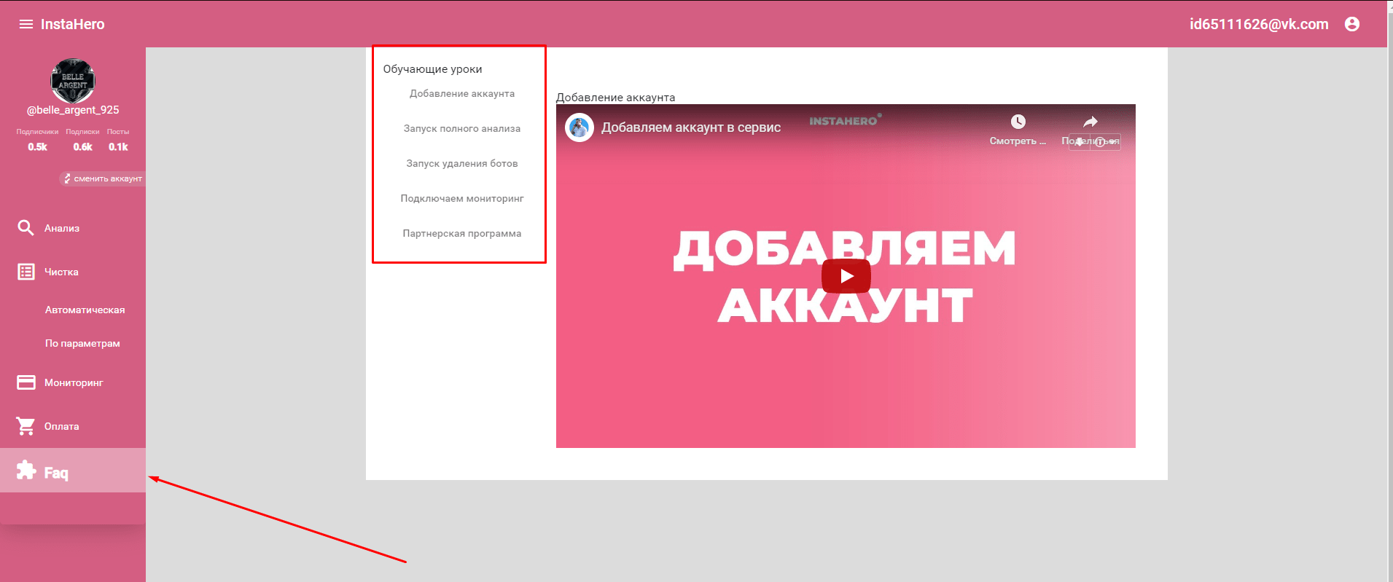
Task: Open the hamburger menu icon
Action: coord(26,24)
